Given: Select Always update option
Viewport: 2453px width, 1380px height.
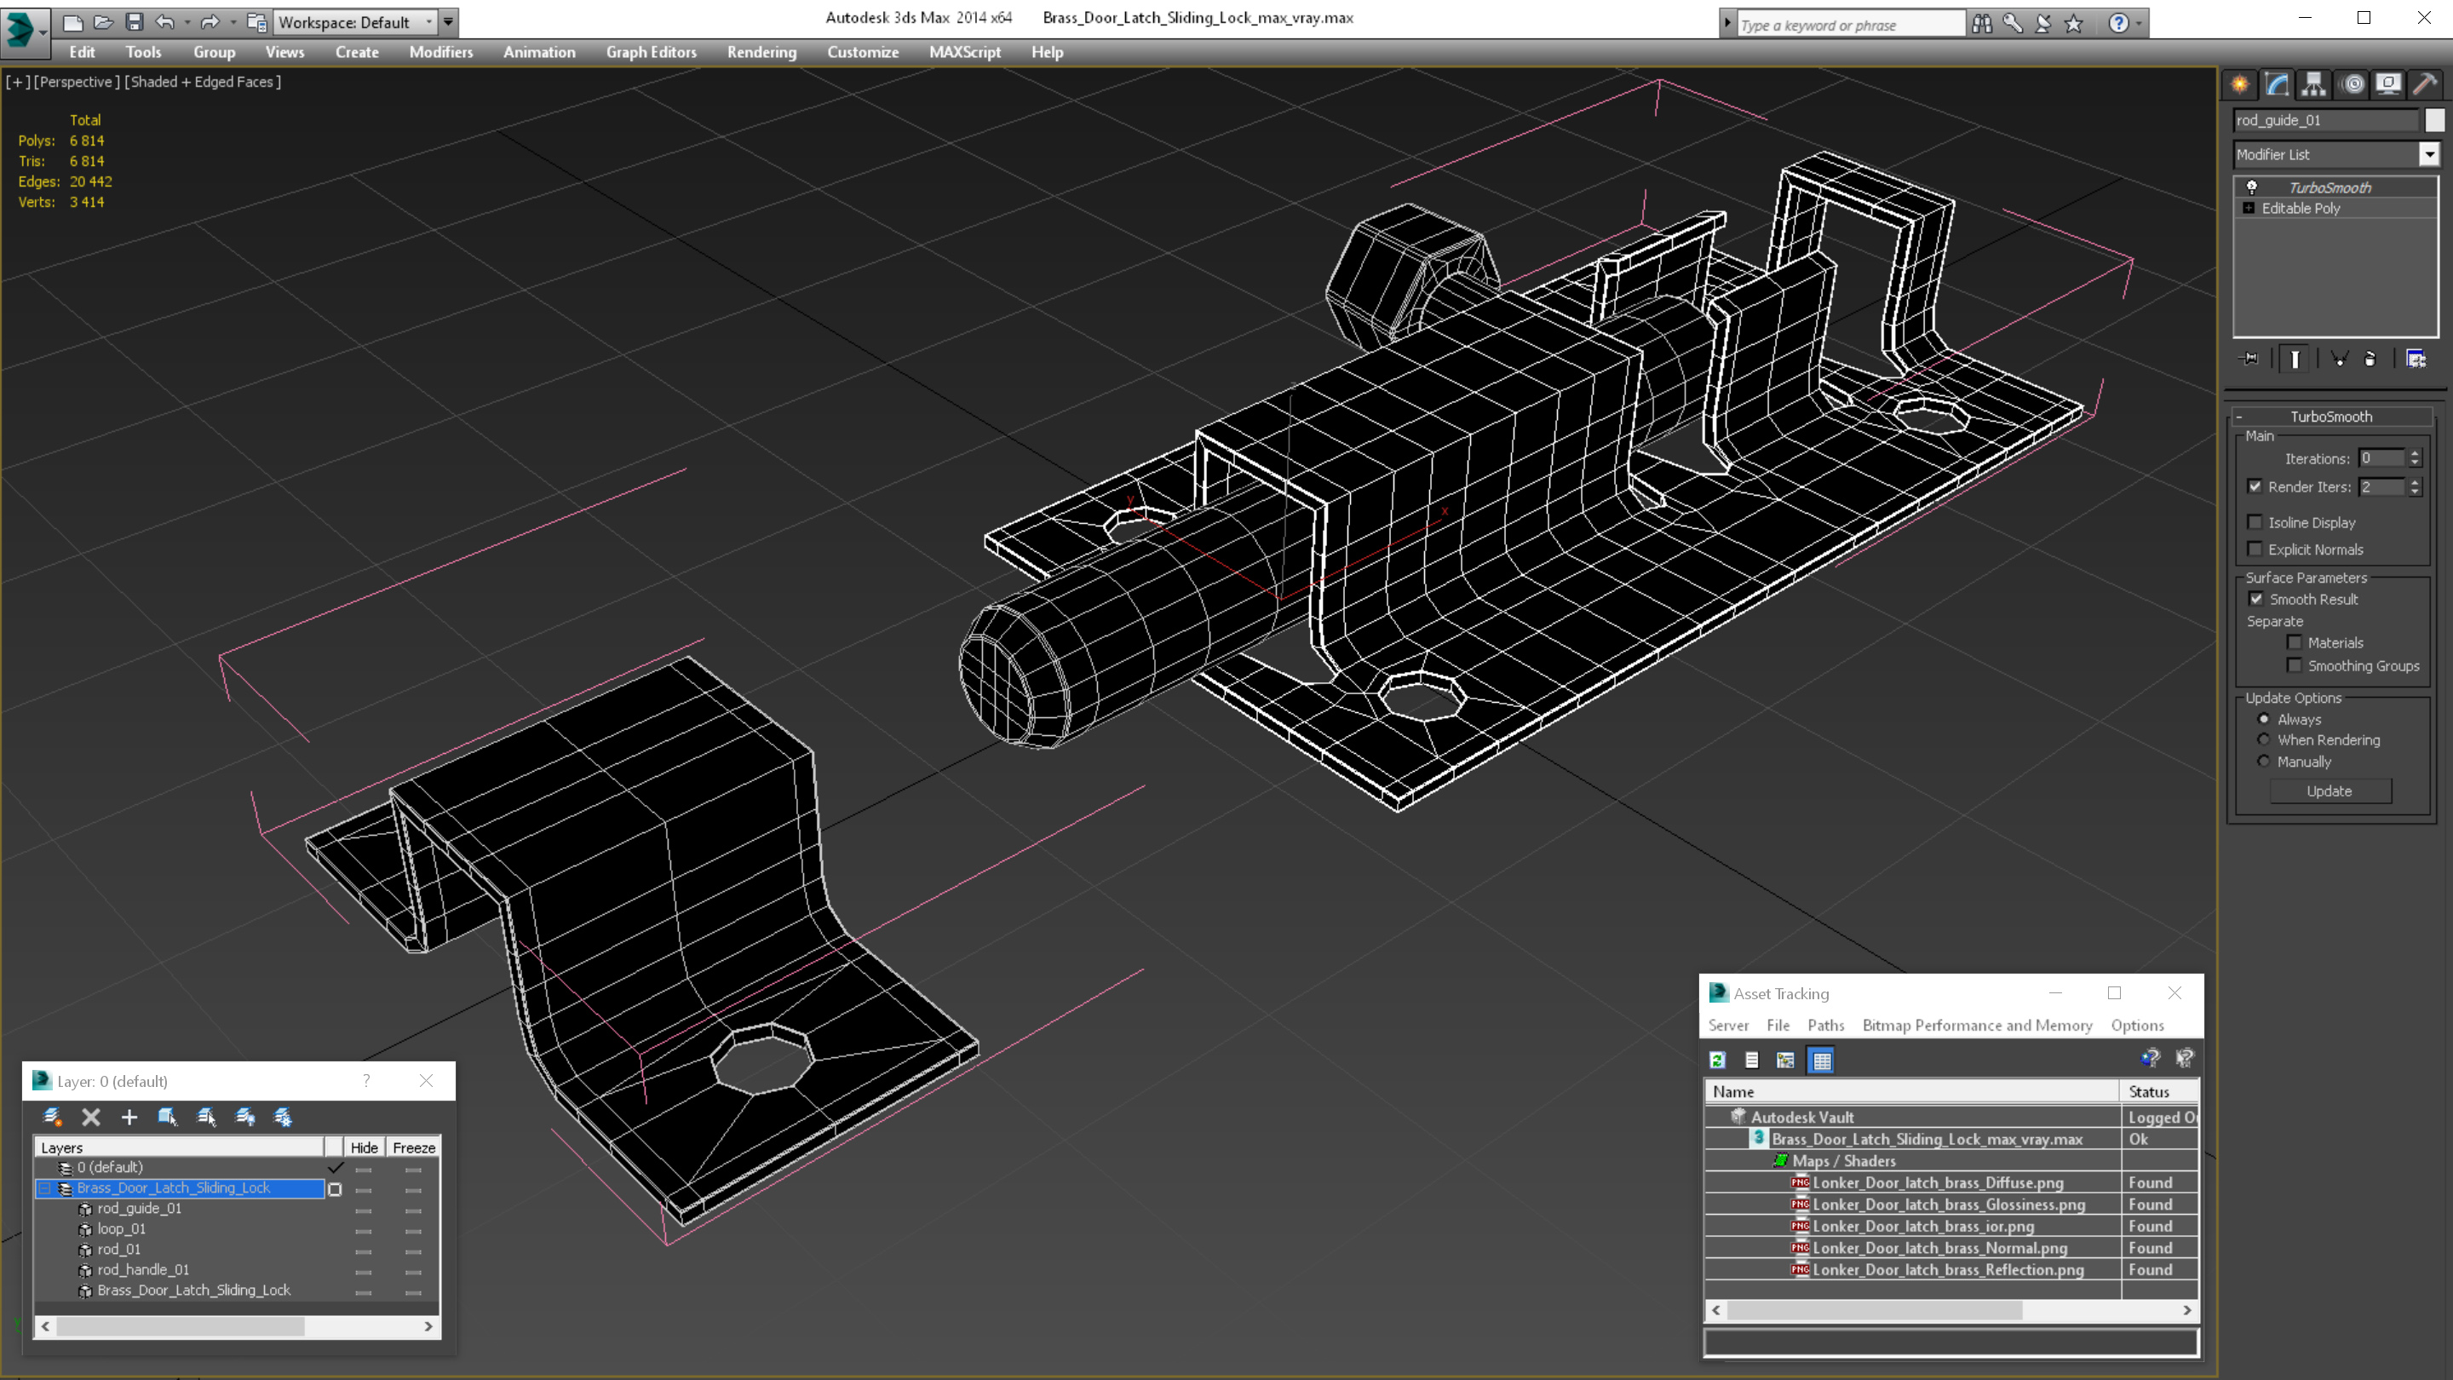Looking at the screenshot, I should click(x=2265, y=719).
